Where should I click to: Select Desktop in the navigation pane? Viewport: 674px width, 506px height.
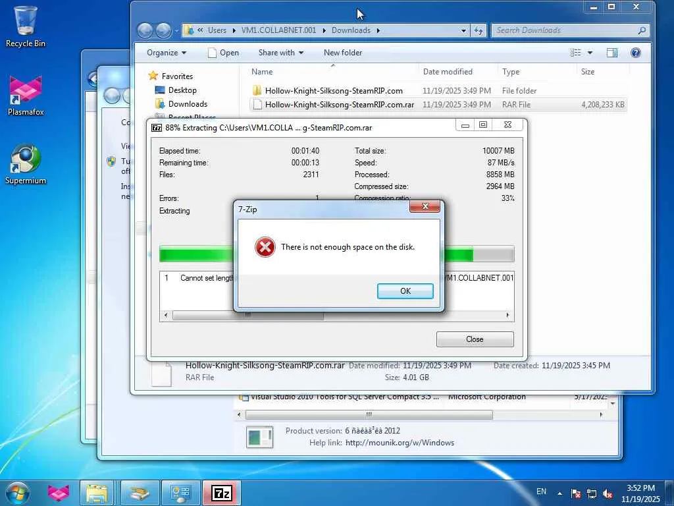tap(182, 90)
